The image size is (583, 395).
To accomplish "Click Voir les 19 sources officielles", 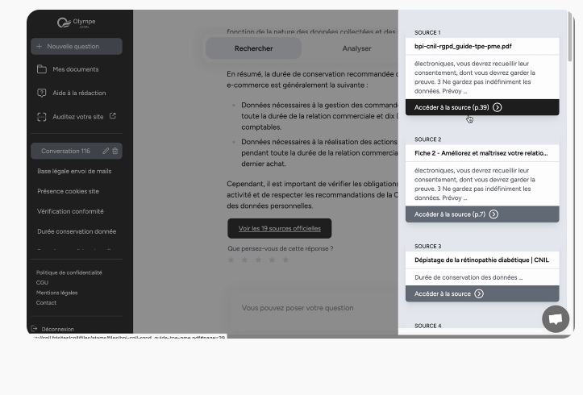I will [279, 228].
